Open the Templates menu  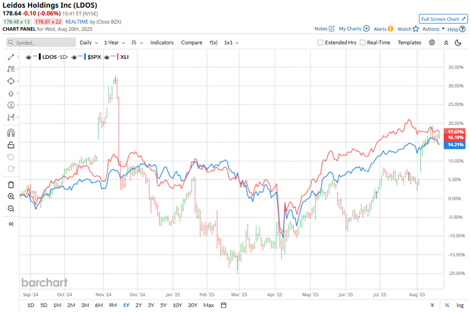tap(409, 43)
